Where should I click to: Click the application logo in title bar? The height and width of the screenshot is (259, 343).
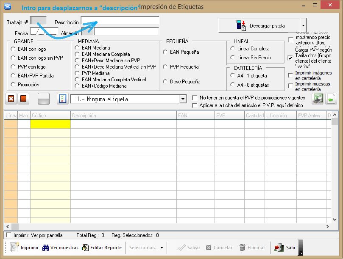coord(8,6)
